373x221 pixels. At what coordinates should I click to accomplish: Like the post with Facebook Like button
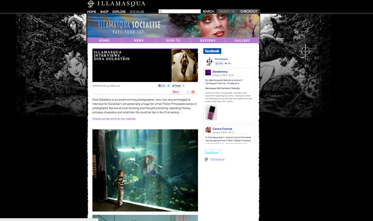pos(162,86)
